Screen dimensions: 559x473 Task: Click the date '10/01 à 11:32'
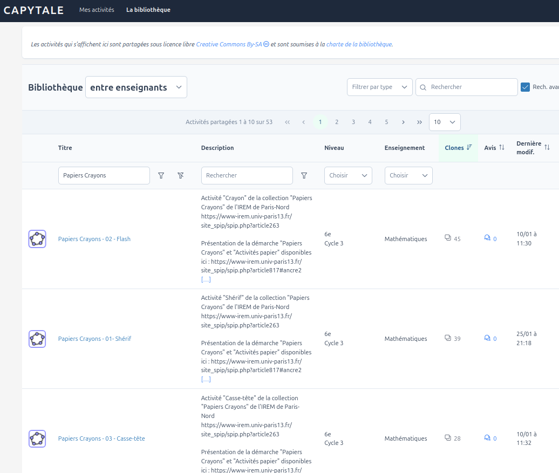pos(527,438)
